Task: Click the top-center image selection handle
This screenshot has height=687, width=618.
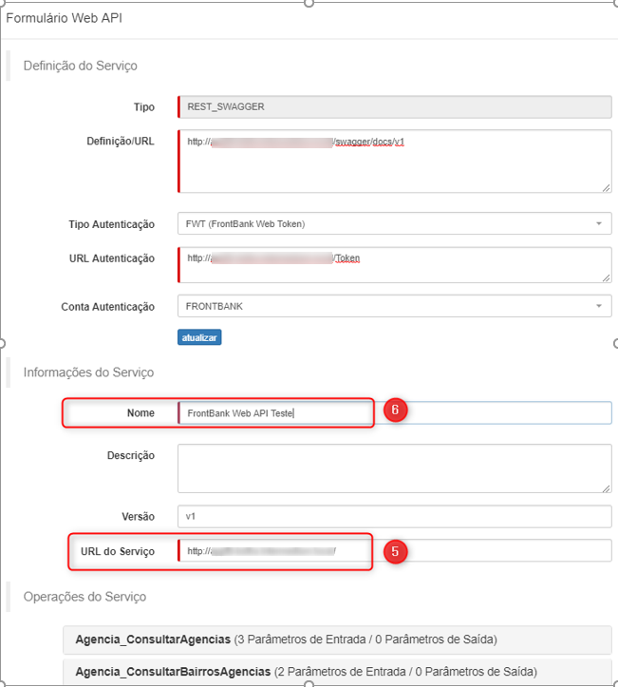Action: pos(309,3)
